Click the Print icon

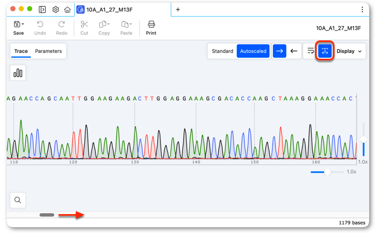coord(151,24)
